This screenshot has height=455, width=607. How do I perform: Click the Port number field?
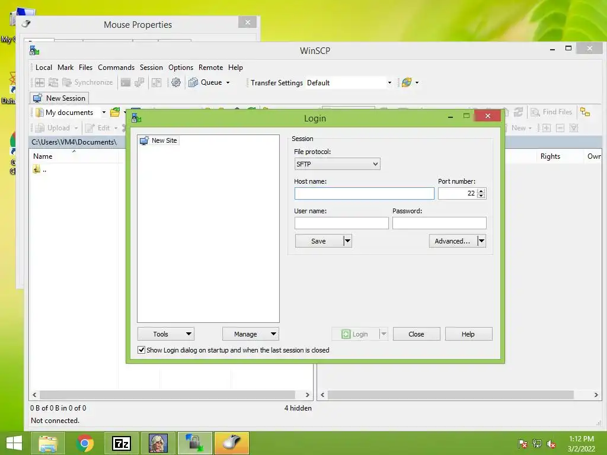457,194
